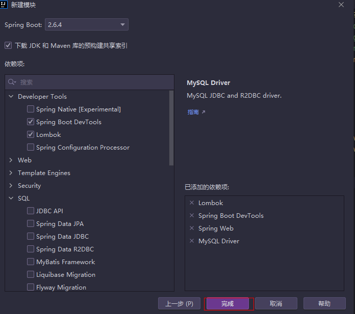Screen dimensions: 355x314
Task: Select MySQL Driver text in added list
Action: [x=219, y=241]
